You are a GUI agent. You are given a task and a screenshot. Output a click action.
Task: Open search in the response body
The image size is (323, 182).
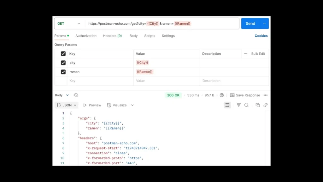tap(246, 105)
